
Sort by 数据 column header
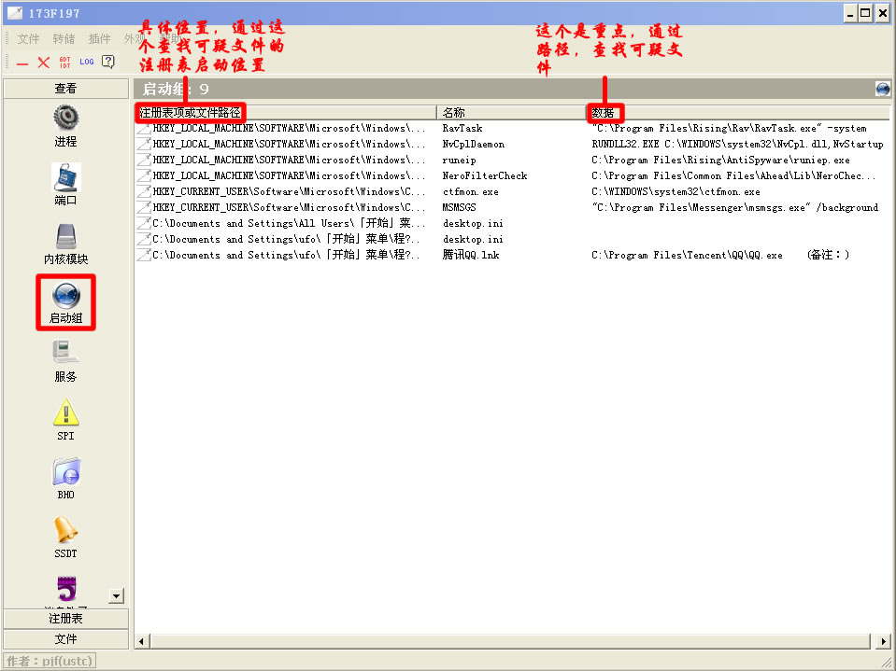(x=738, y=112)
